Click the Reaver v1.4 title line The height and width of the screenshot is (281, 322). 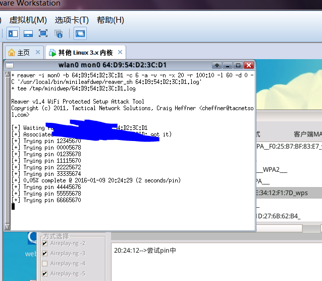point(78,102)
